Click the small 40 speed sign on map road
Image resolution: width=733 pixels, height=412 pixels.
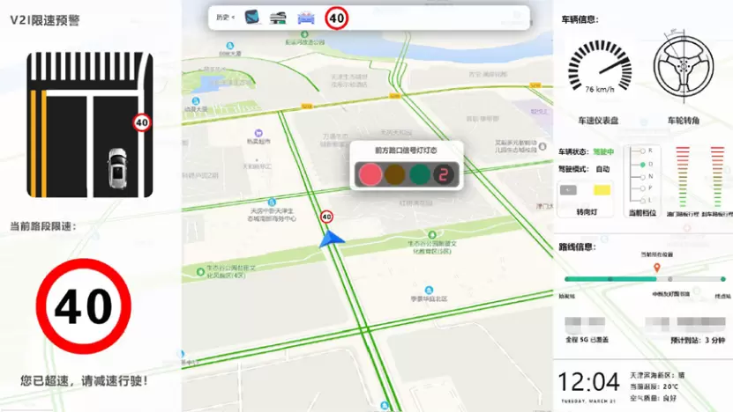(x=326, y=217)
